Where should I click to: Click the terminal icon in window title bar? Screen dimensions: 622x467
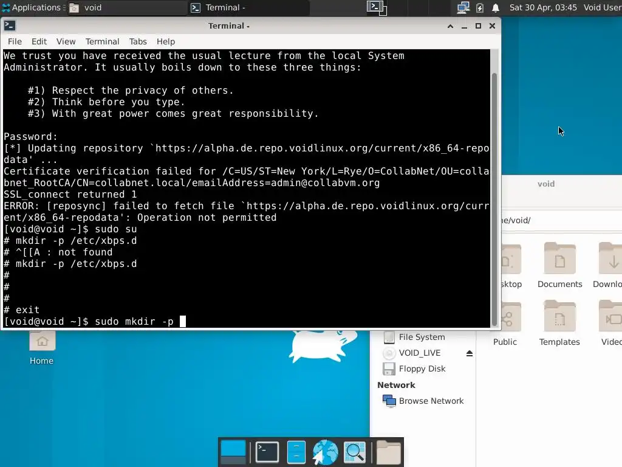(10, 26)
